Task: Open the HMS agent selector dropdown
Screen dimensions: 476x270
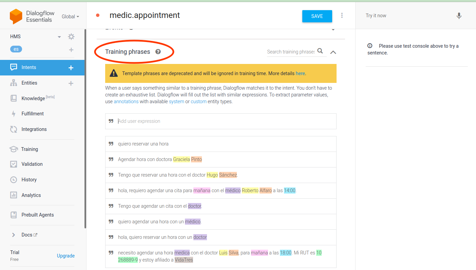Action: [x=59, y=37]
